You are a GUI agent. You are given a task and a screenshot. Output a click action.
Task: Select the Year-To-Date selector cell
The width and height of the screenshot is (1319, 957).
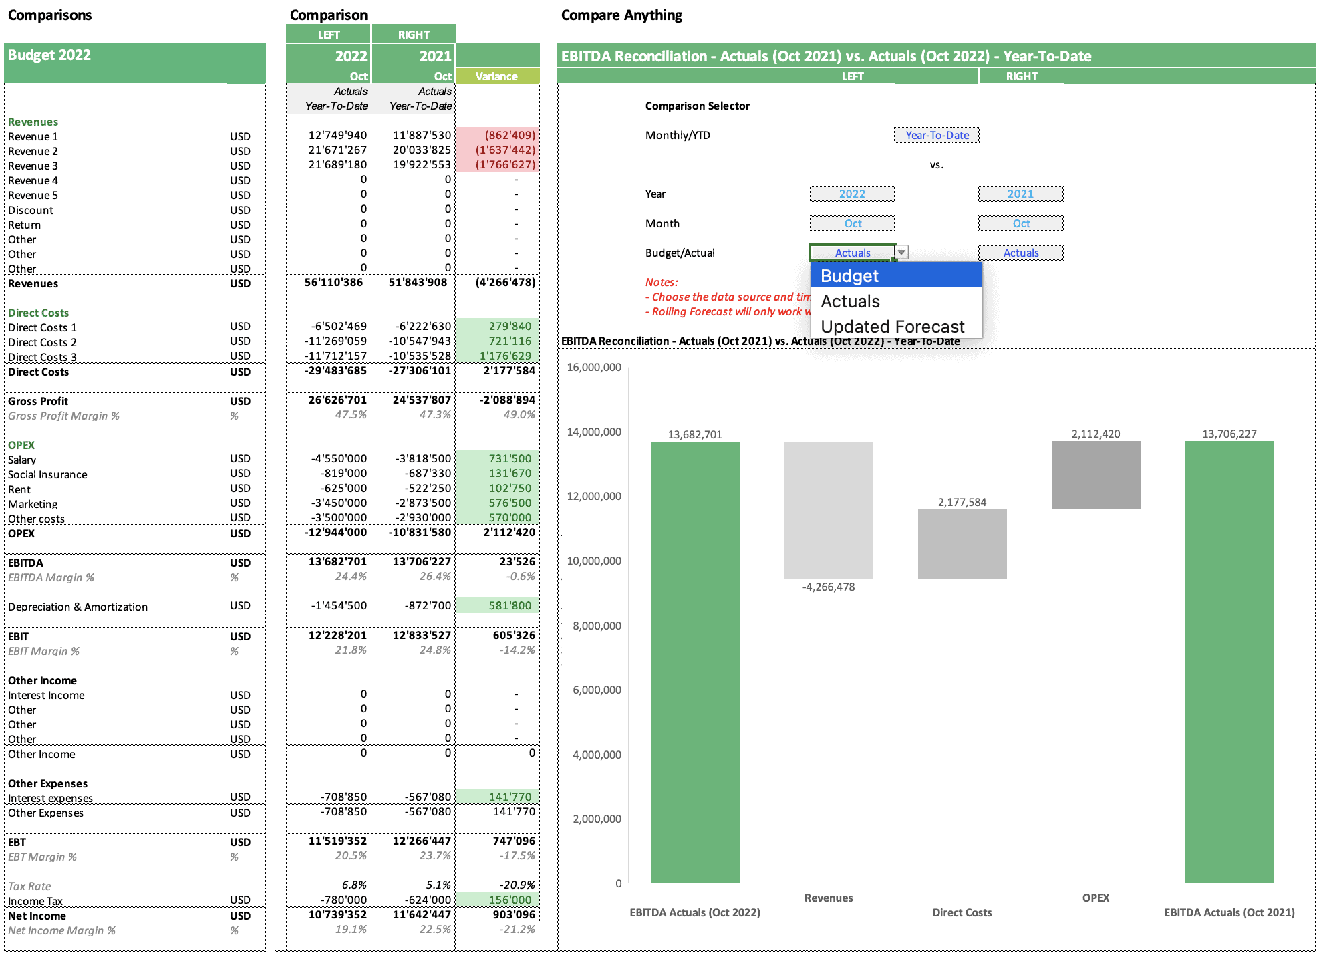[936, 135]
